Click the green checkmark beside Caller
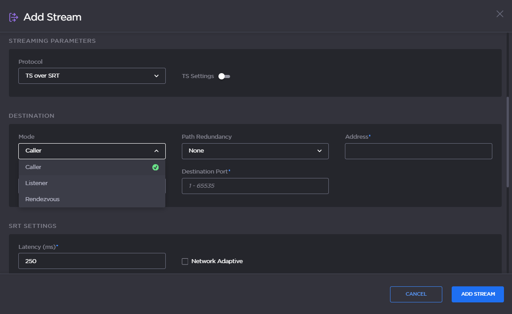The image size is (512, 314). [x=155, y=167]
